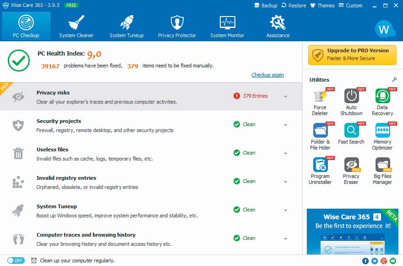Open the Google Plus share icon
Image resolution: width=403 pixels, height=266 pixels.
click(x=384, y=261)
